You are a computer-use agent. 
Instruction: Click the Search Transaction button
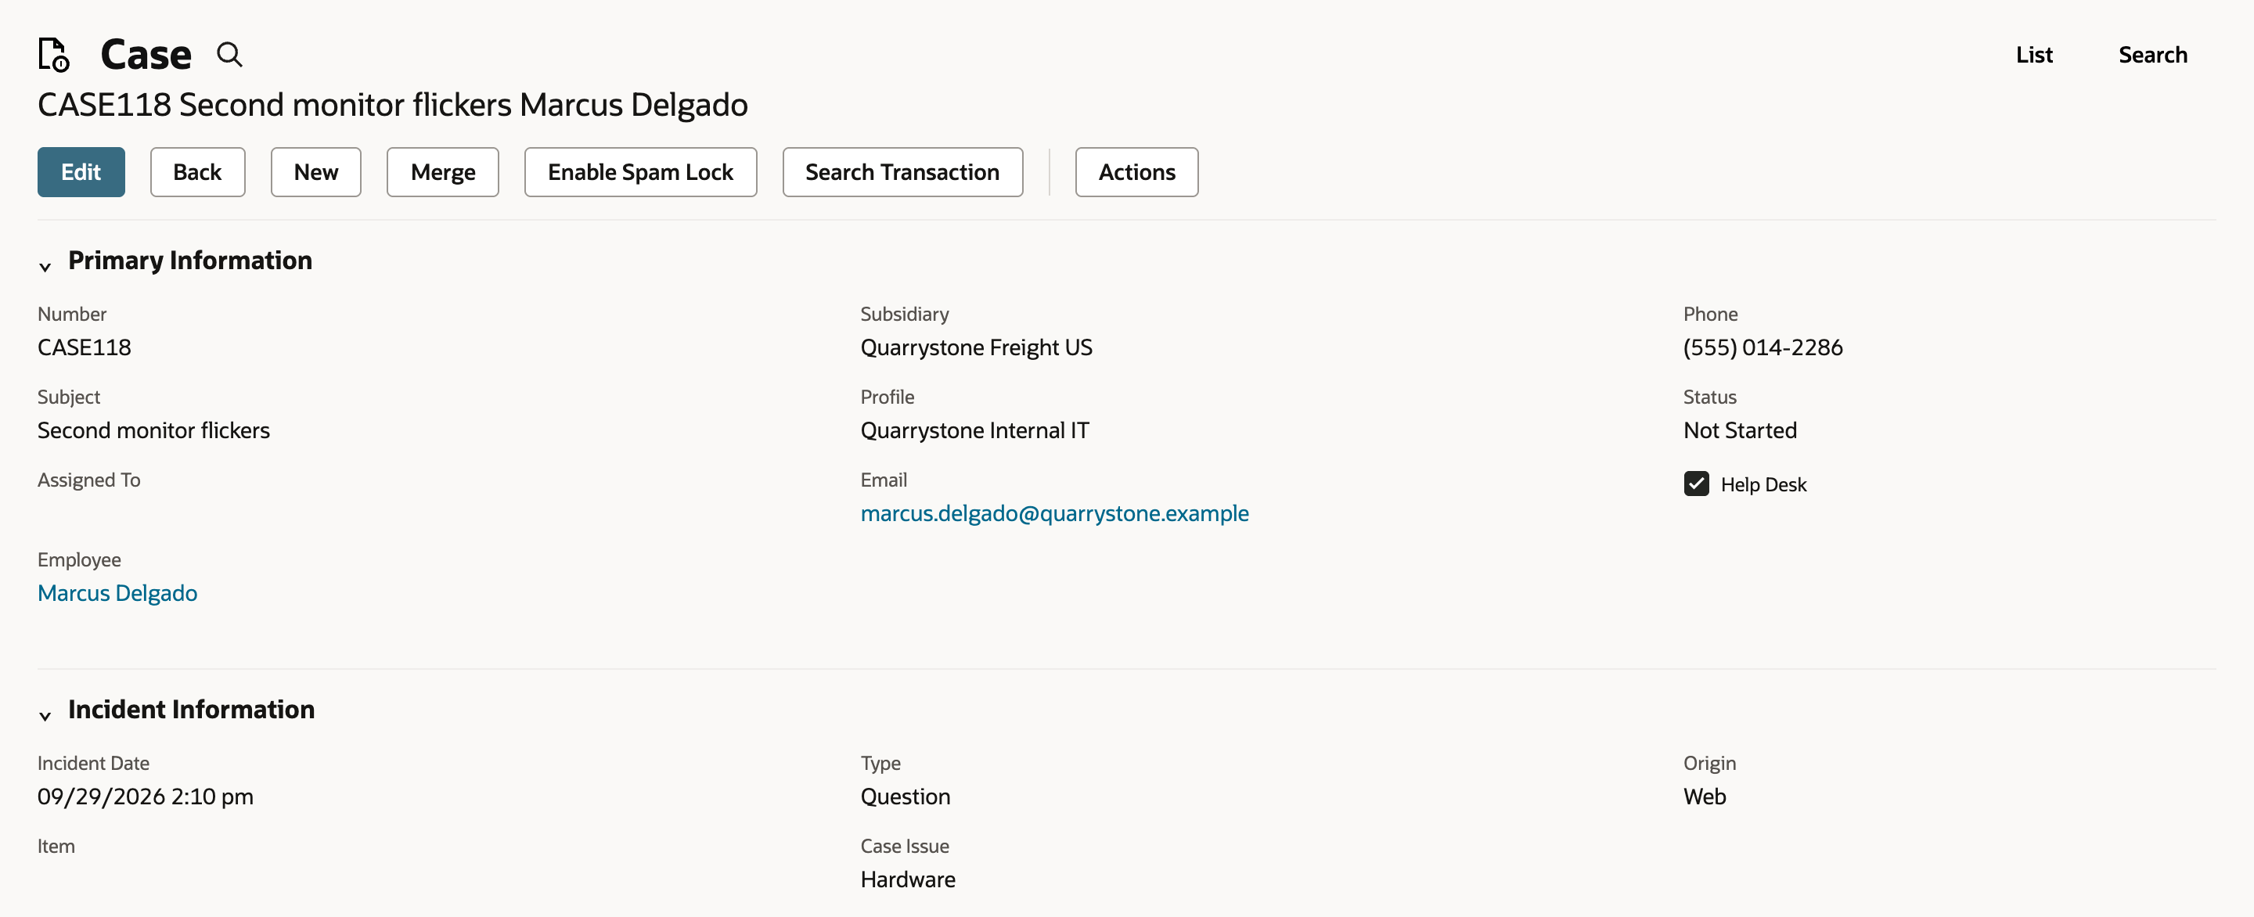click(902, 172)
